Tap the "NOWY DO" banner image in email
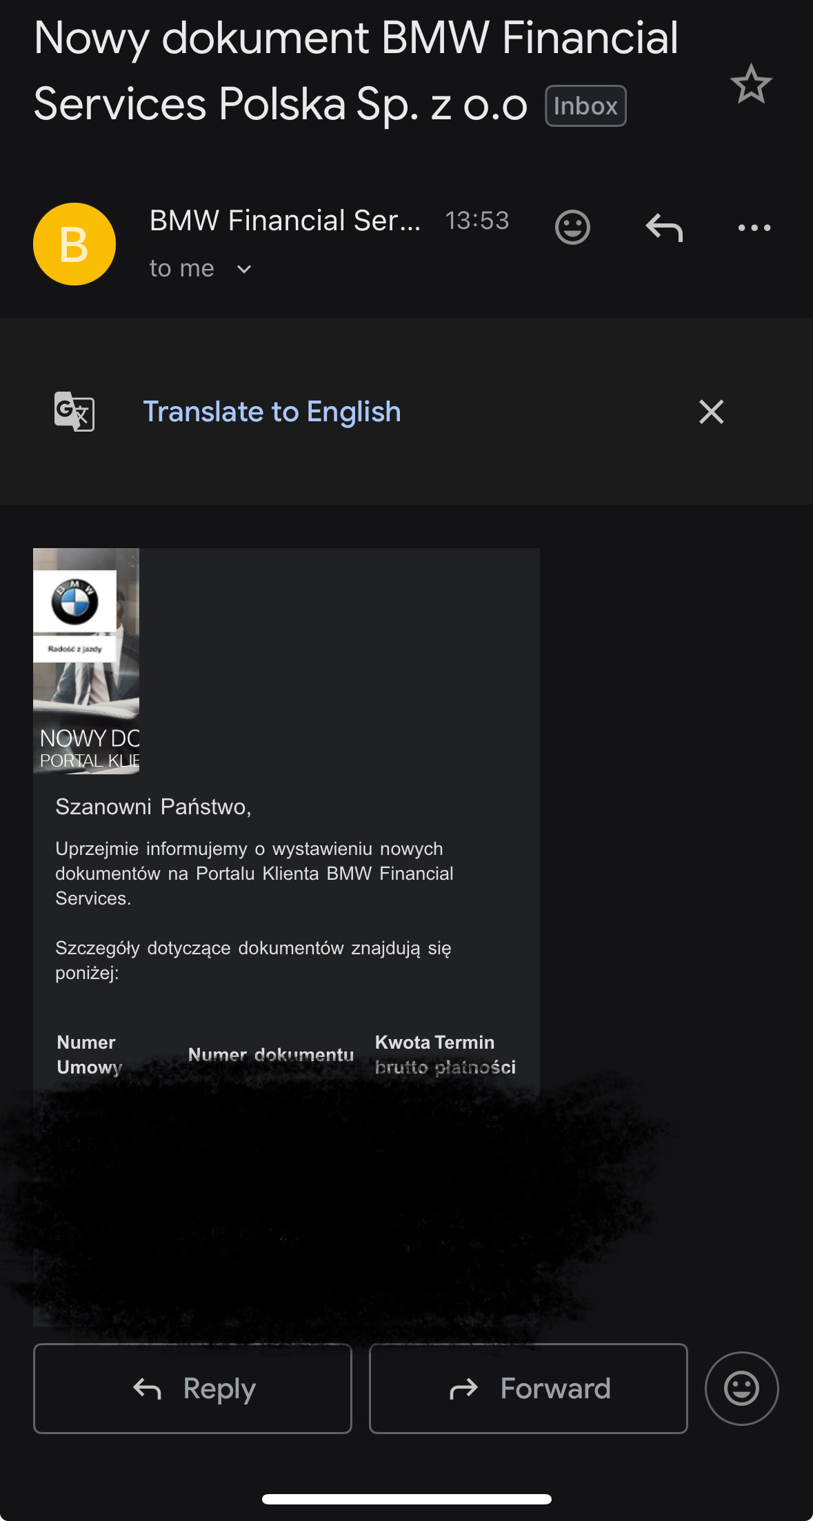813x1521 pixels. point(87,739)
